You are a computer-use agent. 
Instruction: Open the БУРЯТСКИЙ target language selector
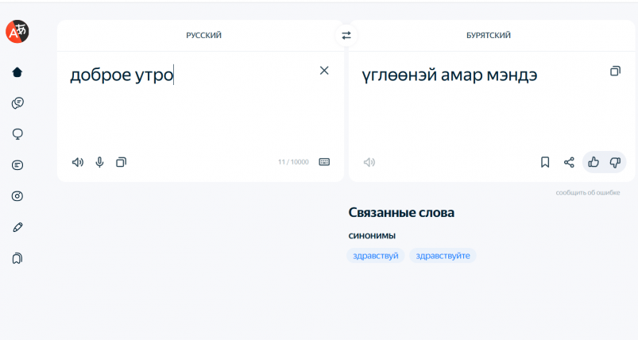[488, 35]
